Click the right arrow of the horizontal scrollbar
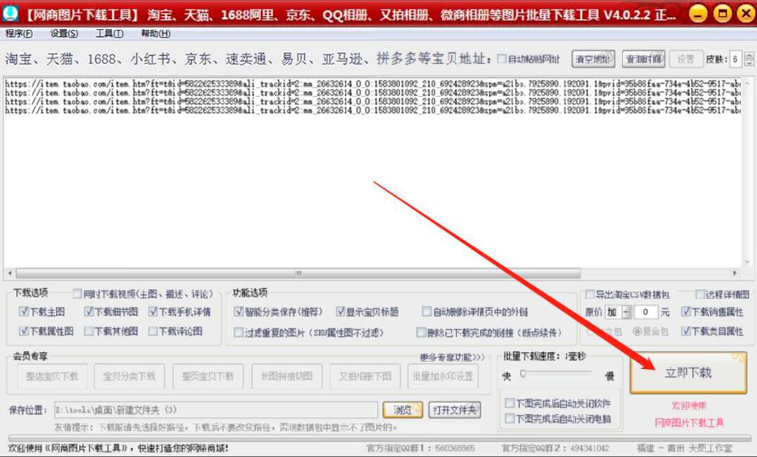 (735, 273)
